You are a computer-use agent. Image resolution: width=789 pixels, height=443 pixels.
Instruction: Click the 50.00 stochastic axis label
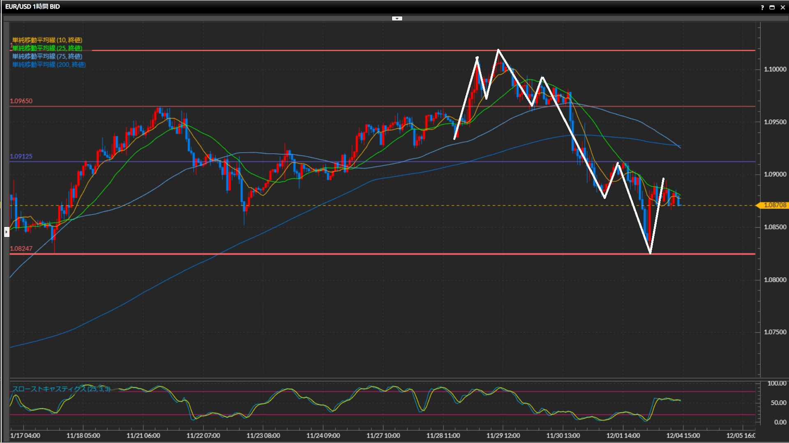tap(778, 403)
